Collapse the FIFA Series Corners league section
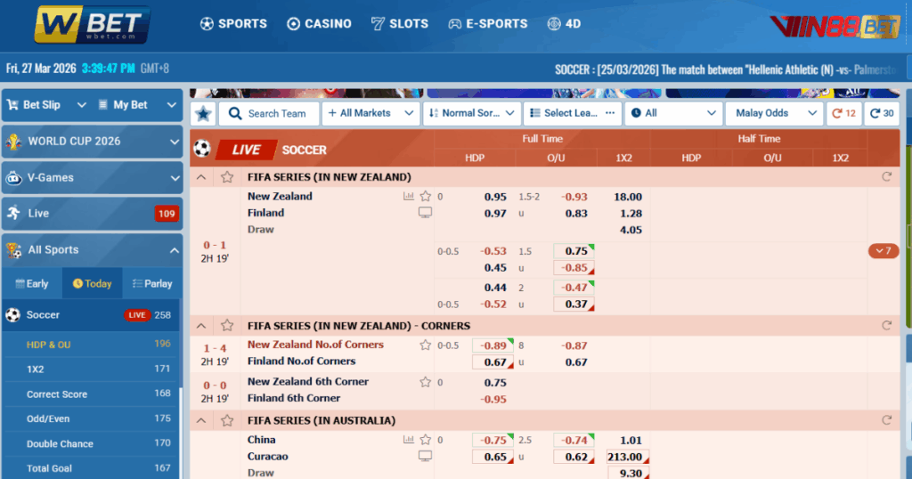The height and width of the screenshot is (479, 912). (201, 326)
